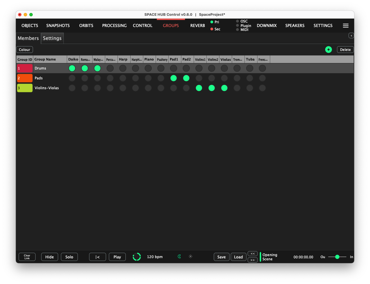Toggle Pad1 membership in Pads group
Image resolution: width=370 pixels, height=284 pixels.
tap(173, 78)
